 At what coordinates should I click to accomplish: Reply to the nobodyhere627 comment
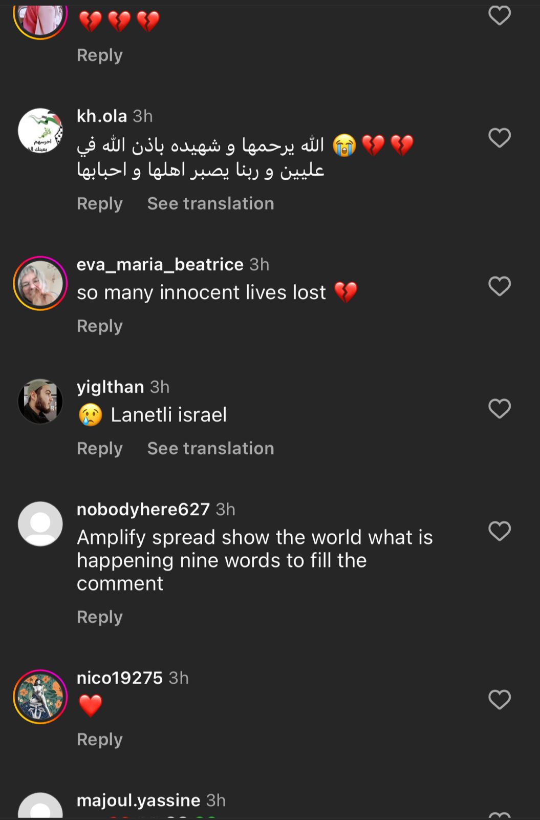[x=100, y=617]
